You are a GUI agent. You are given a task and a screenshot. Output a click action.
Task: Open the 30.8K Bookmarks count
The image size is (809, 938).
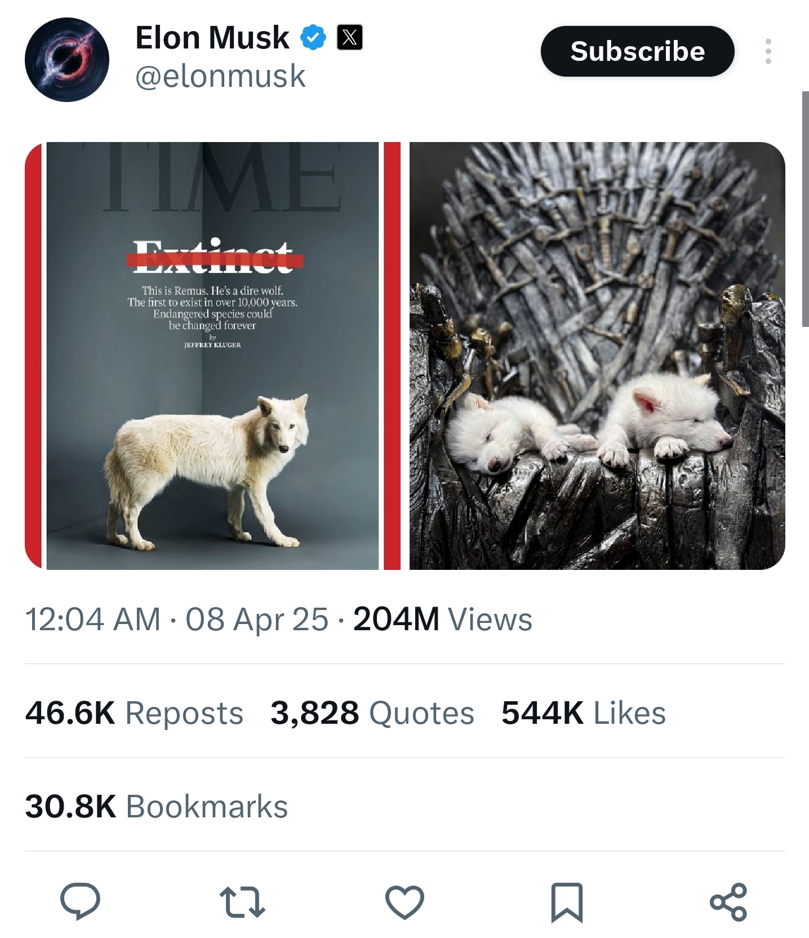[x=156, y=806]
